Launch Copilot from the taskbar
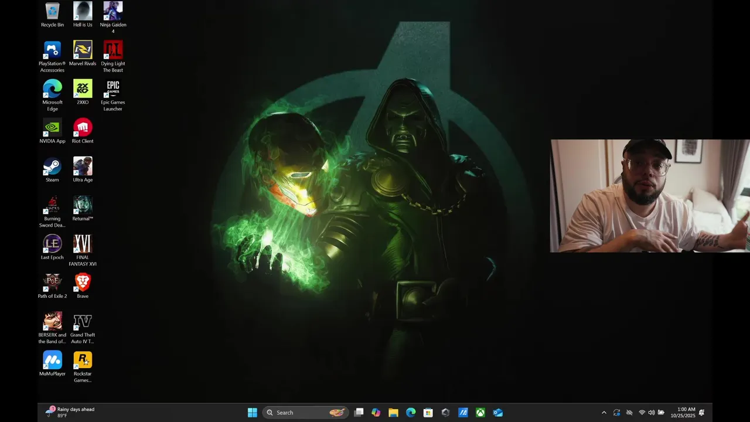This screenshot has height=422, width=750. click(376, 413)
